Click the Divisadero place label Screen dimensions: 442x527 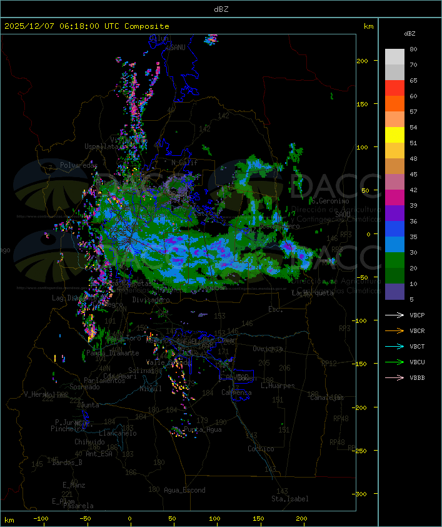pos(151,299)
